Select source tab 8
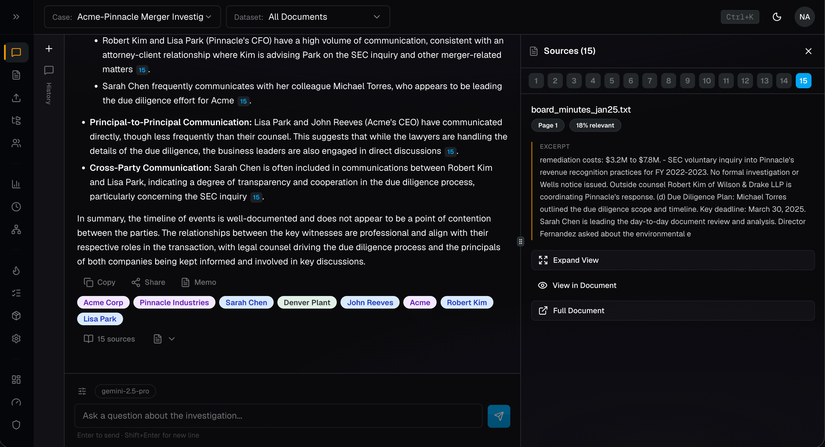 point(668,81)
